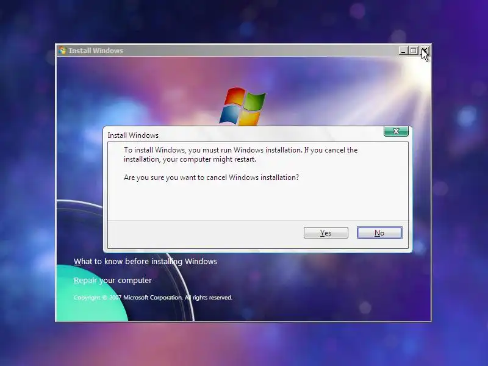
Task: Open What to know before installing Windows
Action: 145,262
